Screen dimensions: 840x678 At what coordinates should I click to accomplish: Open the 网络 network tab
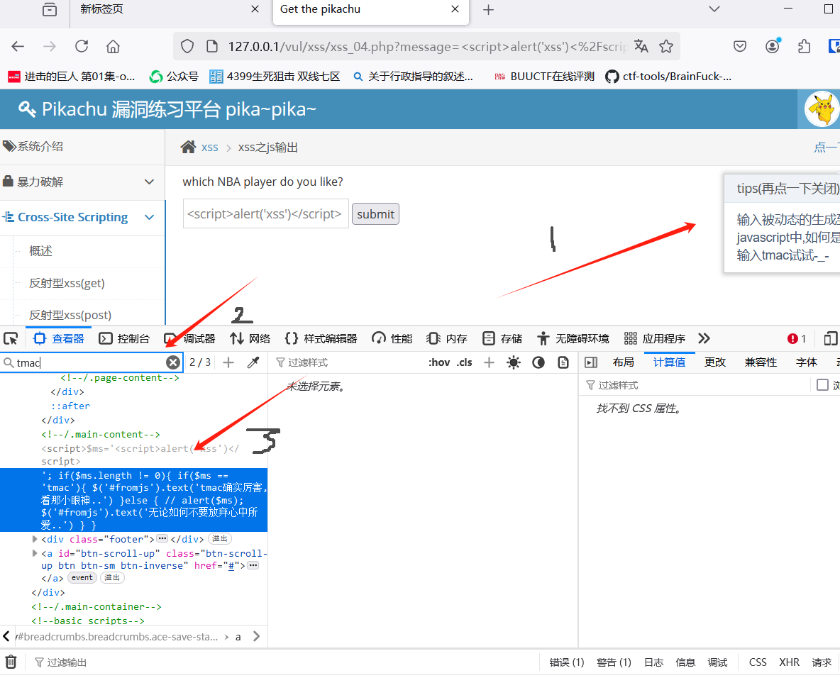[250, 338]
